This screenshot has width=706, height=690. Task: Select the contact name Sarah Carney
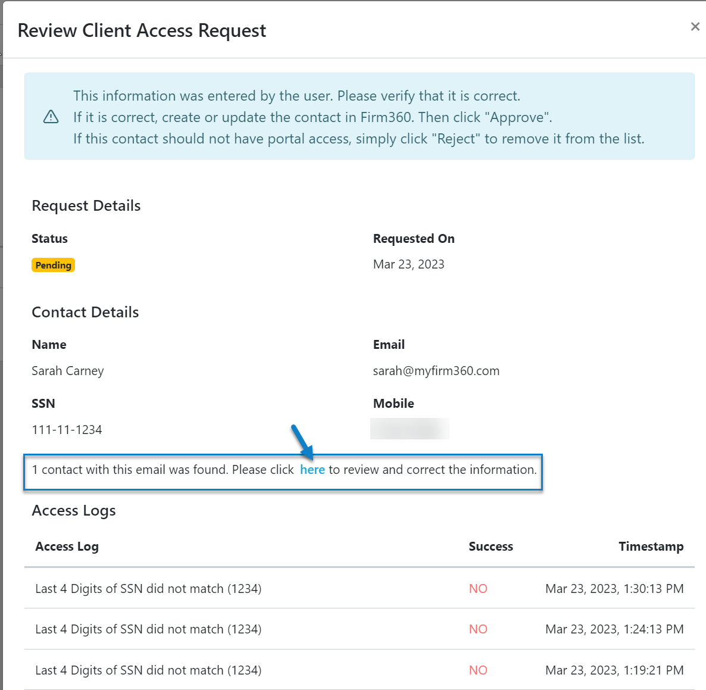tap(67, 370)
